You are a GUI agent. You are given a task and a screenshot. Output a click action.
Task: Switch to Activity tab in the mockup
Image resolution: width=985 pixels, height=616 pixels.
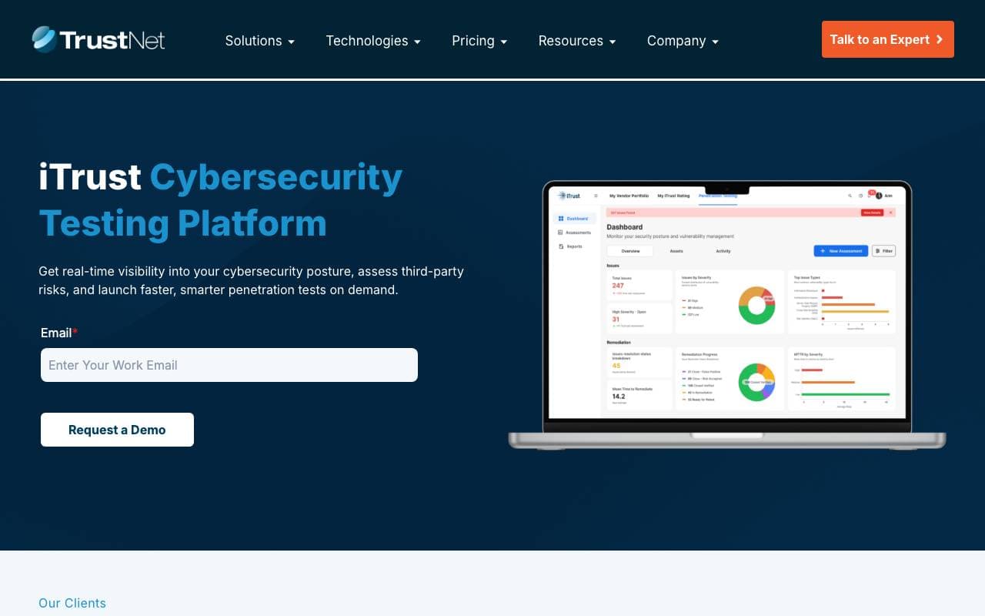723,251
